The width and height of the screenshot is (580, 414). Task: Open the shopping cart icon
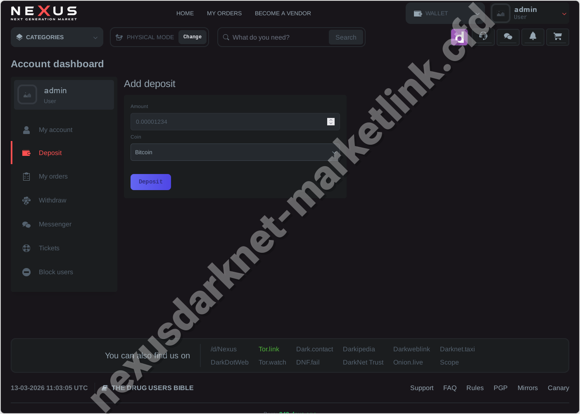point(558,37)
